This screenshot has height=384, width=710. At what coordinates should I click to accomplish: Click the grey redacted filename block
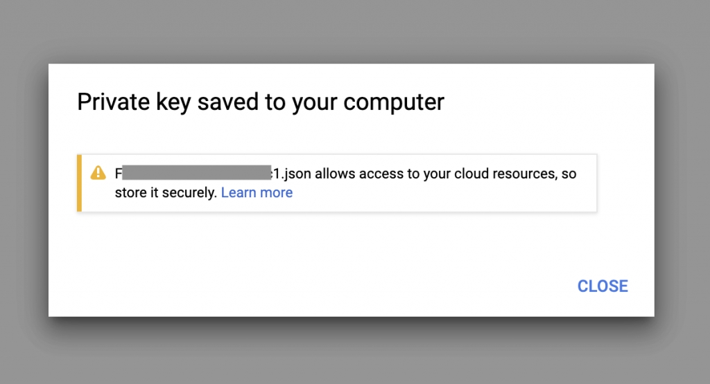click(196, 173)
